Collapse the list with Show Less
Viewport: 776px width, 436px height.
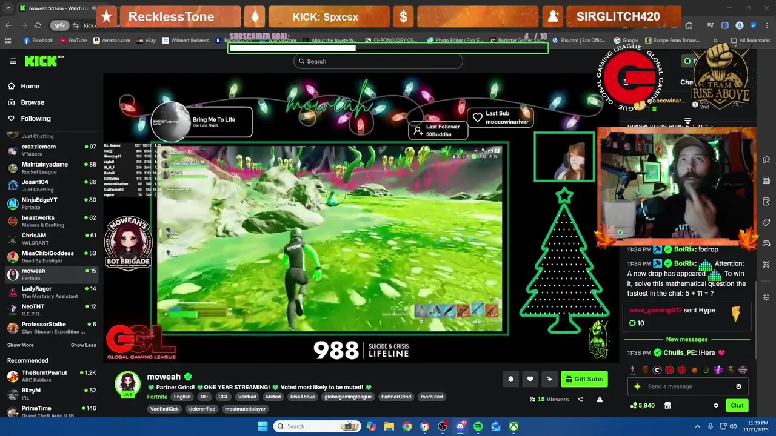pos(84,345)
